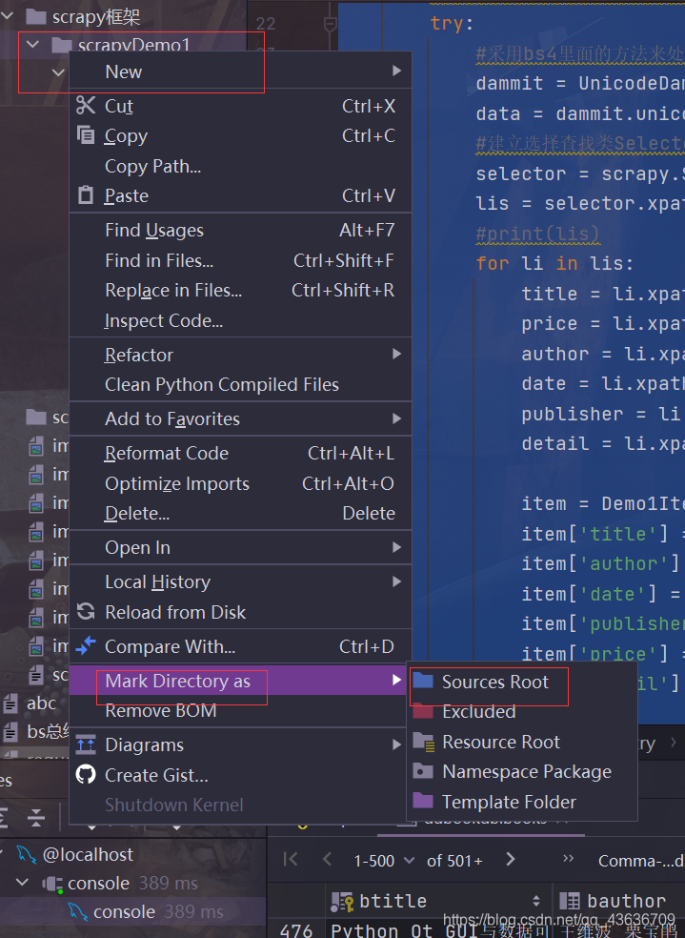Click the Diagrams icon
The height and width of the screenshot is (938, 685).
pyautogui.click(x=86, y=744)
